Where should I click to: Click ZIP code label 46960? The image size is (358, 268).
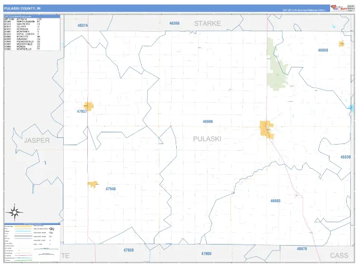tap(323, 50)
